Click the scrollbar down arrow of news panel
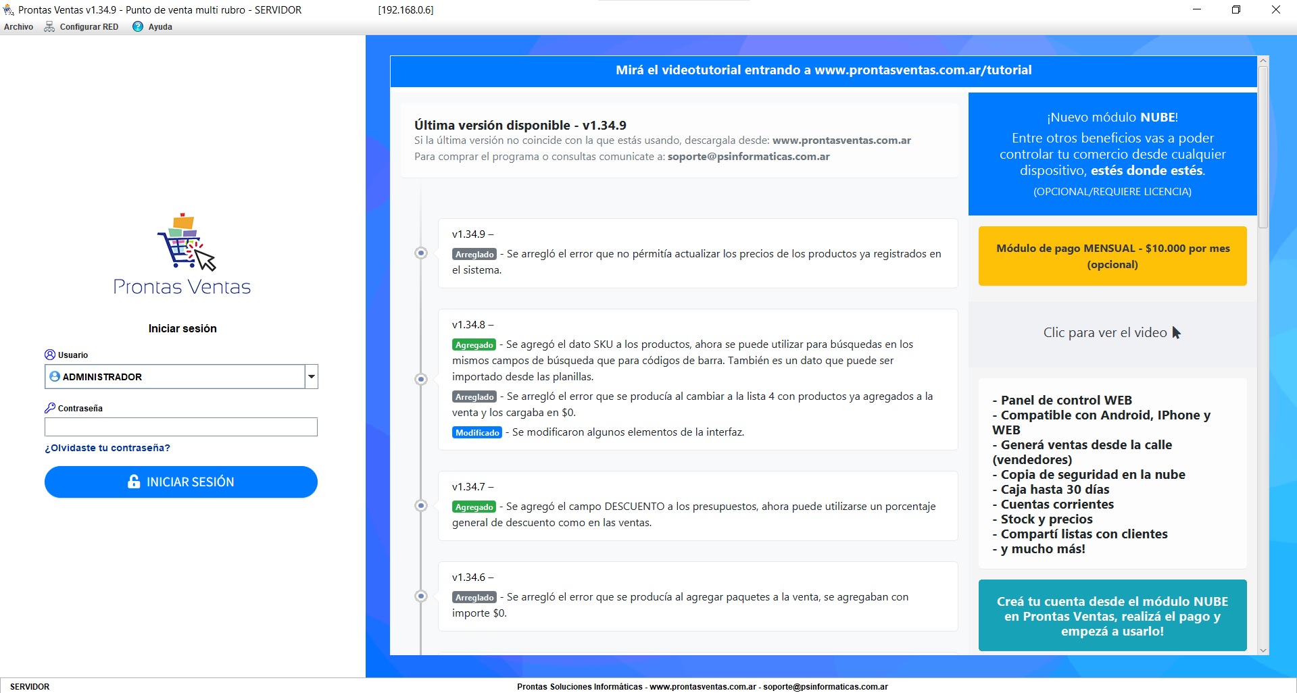 [x=1263, y=650]
